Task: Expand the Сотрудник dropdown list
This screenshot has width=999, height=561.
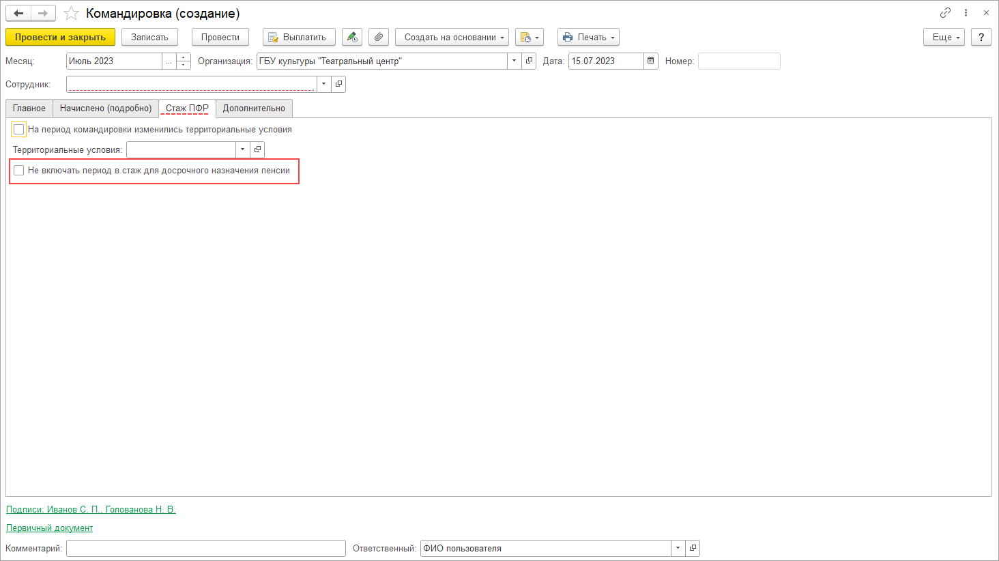Action: point(324,84)
